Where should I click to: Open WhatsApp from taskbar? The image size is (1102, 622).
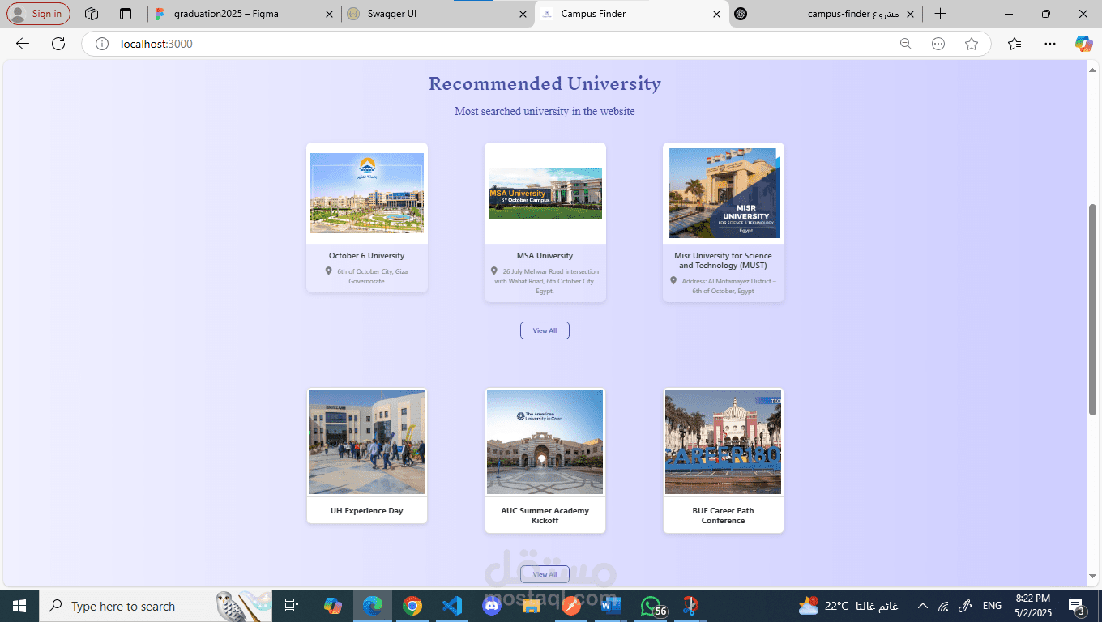(x=651, y=606)
